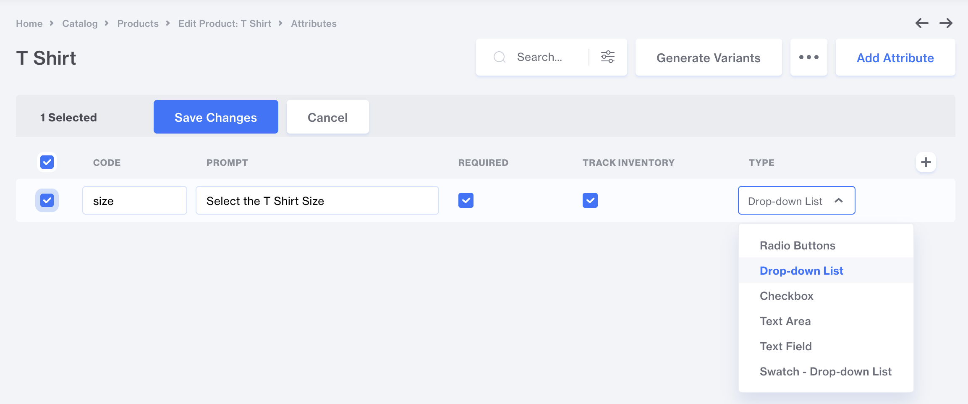Choose Checkbox from type list
The image size is (968, 404).
click(826, 296)
